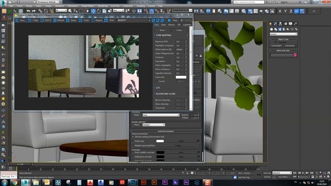
Task: Toggle the Tone Mapping enable checkbox
Action: [x=187, y=35]
